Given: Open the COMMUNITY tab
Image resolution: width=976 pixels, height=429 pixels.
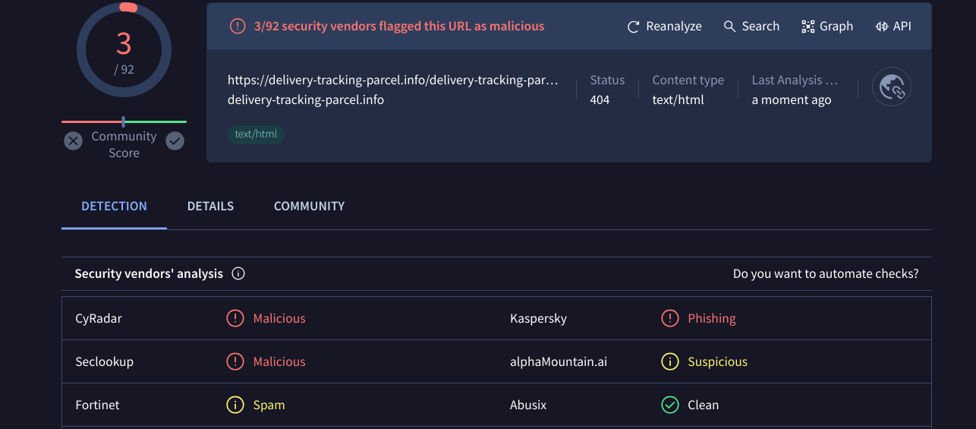Looking at the screenshot, I should point(309,206).
